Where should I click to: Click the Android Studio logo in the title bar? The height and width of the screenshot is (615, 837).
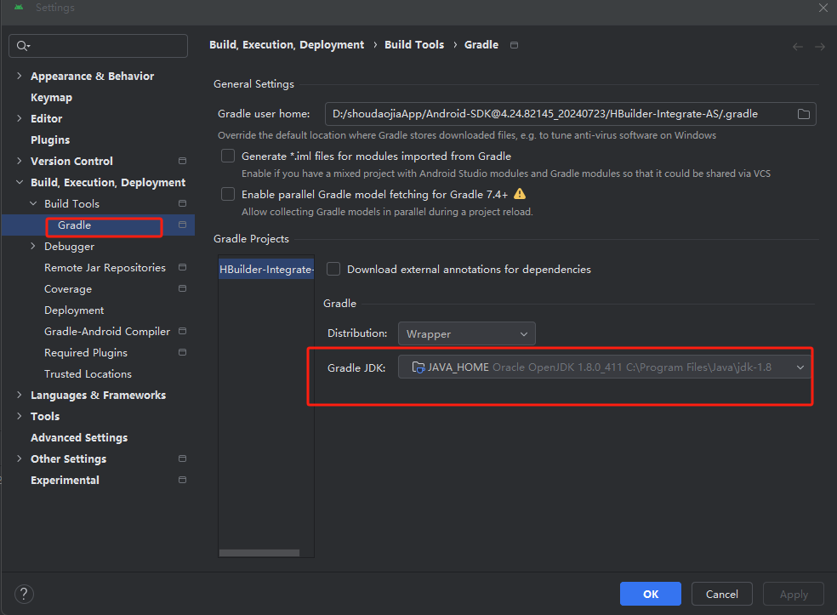click(19, 8)
